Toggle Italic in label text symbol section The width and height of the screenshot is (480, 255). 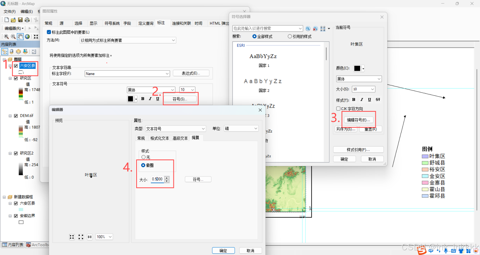point(150,99)
